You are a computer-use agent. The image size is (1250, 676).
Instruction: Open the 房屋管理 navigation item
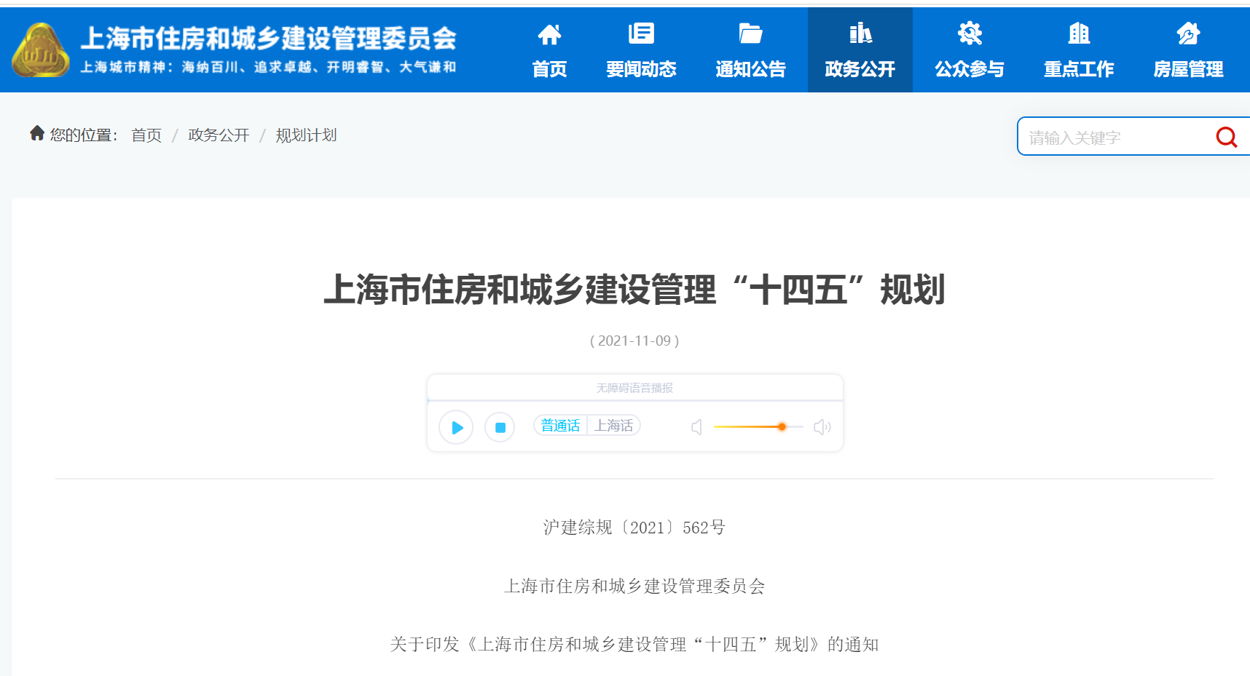[1188, 50]
